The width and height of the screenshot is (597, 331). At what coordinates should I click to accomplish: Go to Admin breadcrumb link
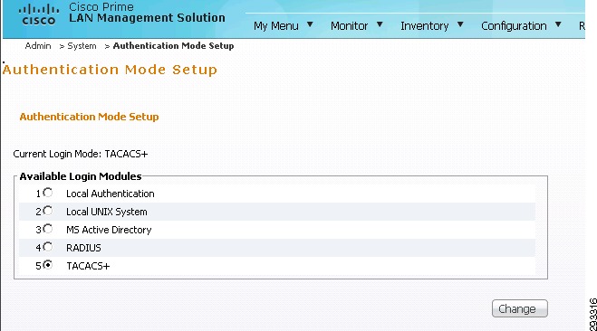pyautogui.click(x=38, y=46)
